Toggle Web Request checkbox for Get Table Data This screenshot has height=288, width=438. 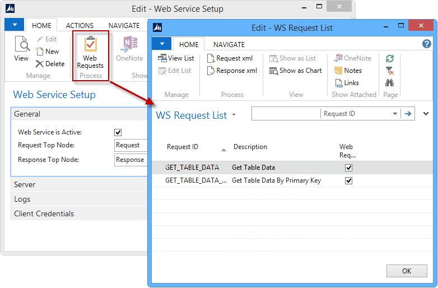tap(348, 168)
